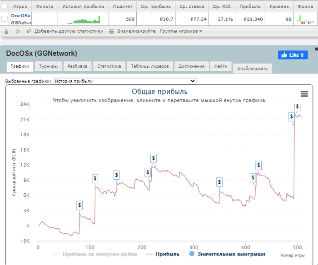Expand the Группы игроков dropdown

tap(181, 31)
